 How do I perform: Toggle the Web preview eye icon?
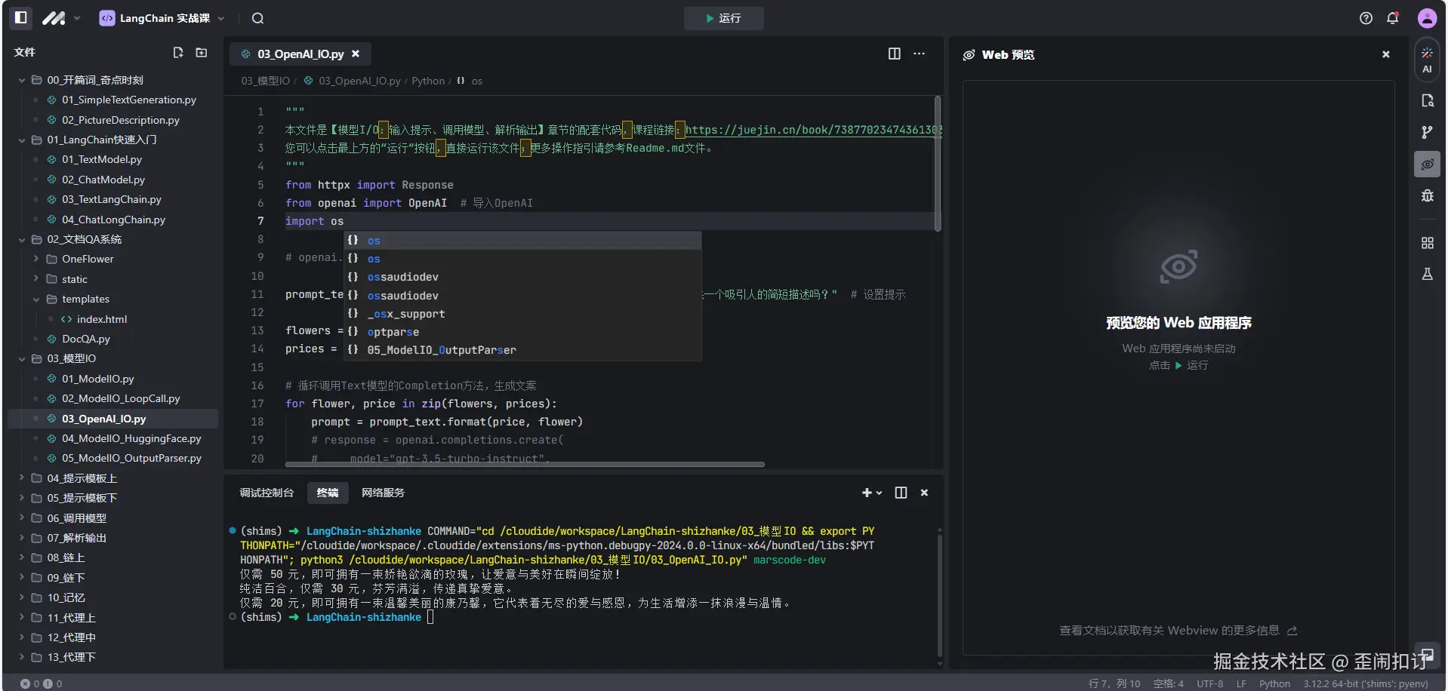pyautogui.click(x=1426, y=164)
